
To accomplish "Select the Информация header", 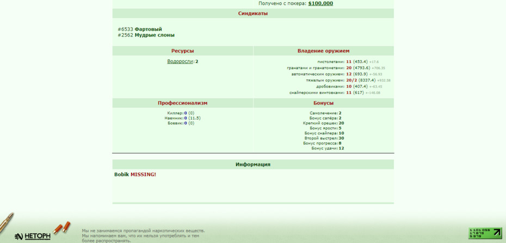I will click(x=253, y=164).
